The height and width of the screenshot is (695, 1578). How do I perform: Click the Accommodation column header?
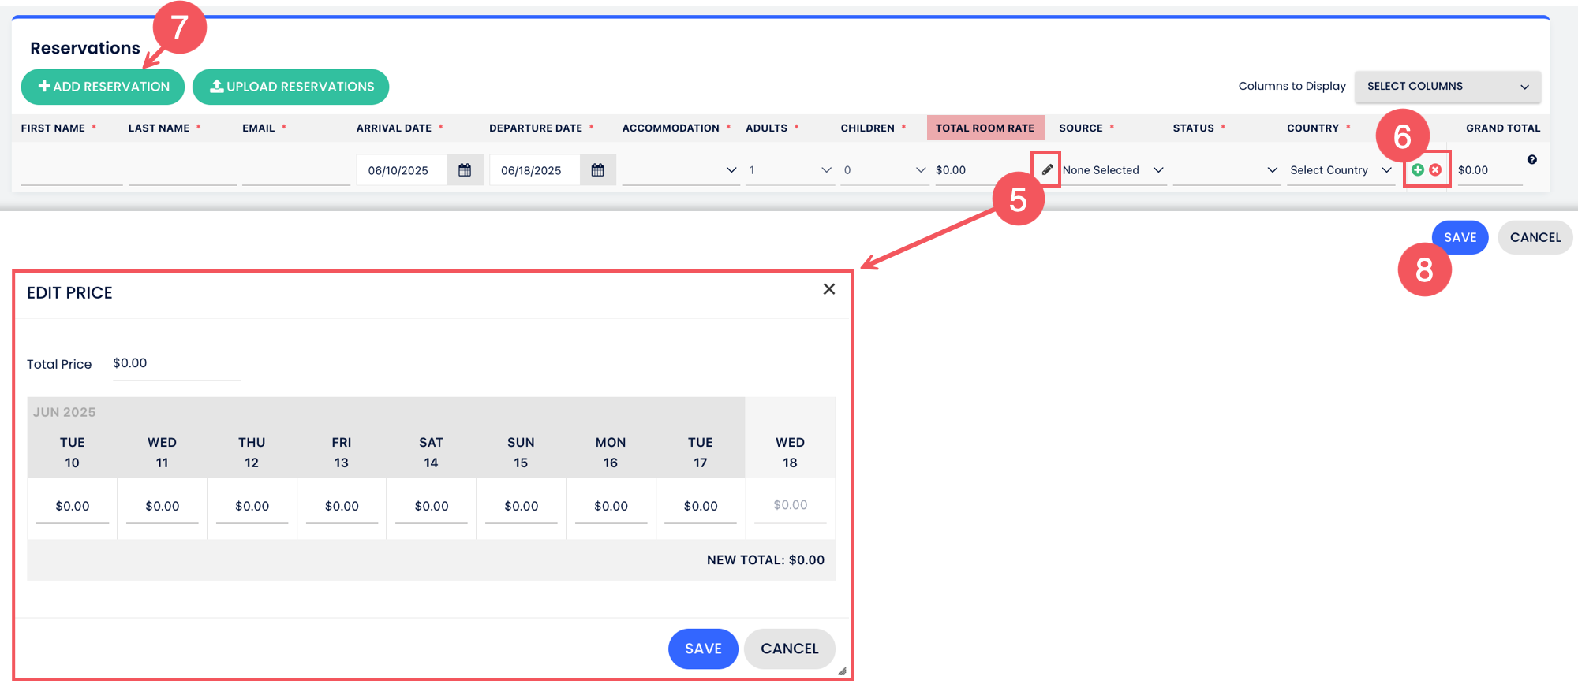point(671,128)
